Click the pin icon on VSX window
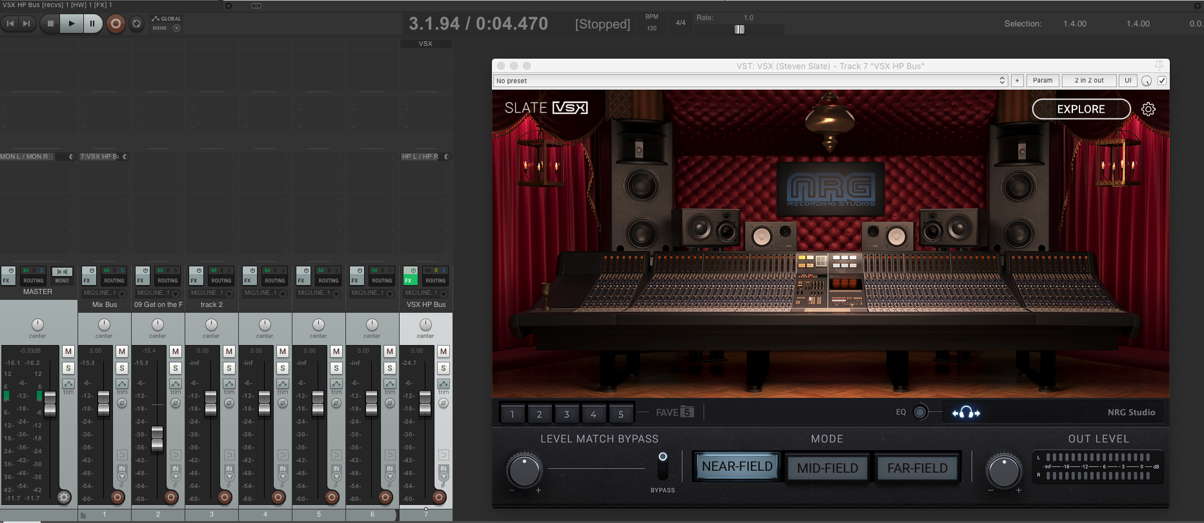This screenshot has width=1204, height=523. [x=1159, y=66]
